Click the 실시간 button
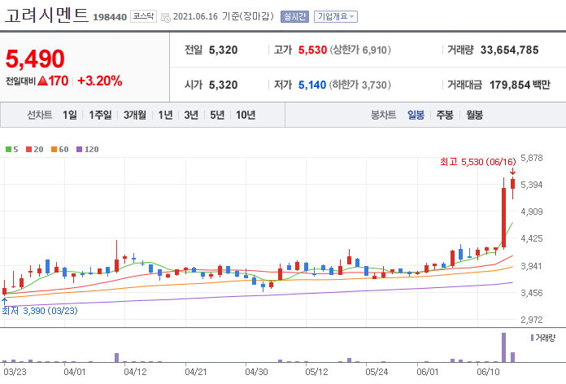The image size is (566, 384). (x=294, y=16)
